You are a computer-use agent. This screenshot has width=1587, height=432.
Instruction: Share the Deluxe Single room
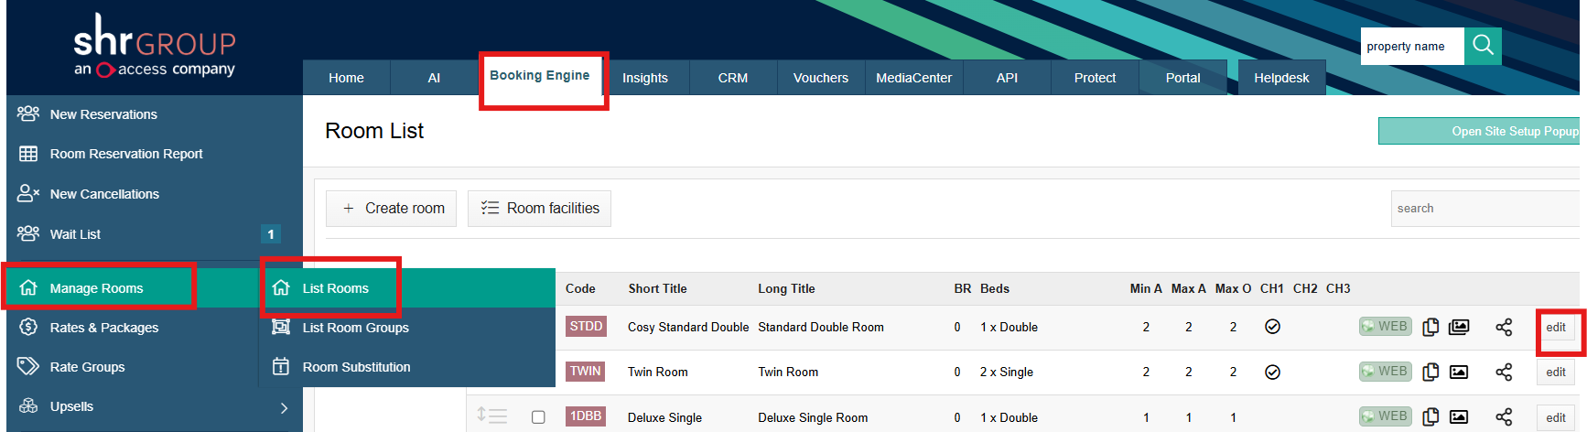click(x=1504, y=416)
